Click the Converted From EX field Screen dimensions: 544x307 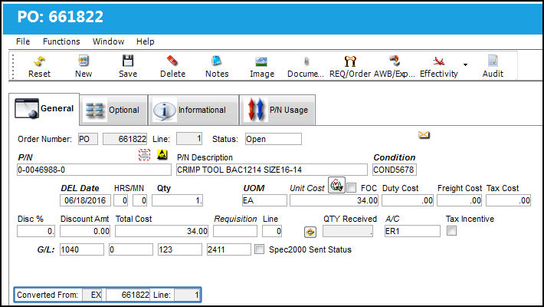[92, 295]
